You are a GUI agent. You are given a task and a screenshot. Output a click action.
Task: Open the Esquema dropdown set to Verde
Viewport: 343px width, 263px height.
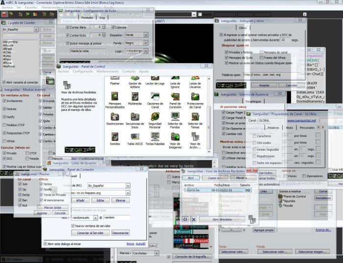tap(136, 35)
